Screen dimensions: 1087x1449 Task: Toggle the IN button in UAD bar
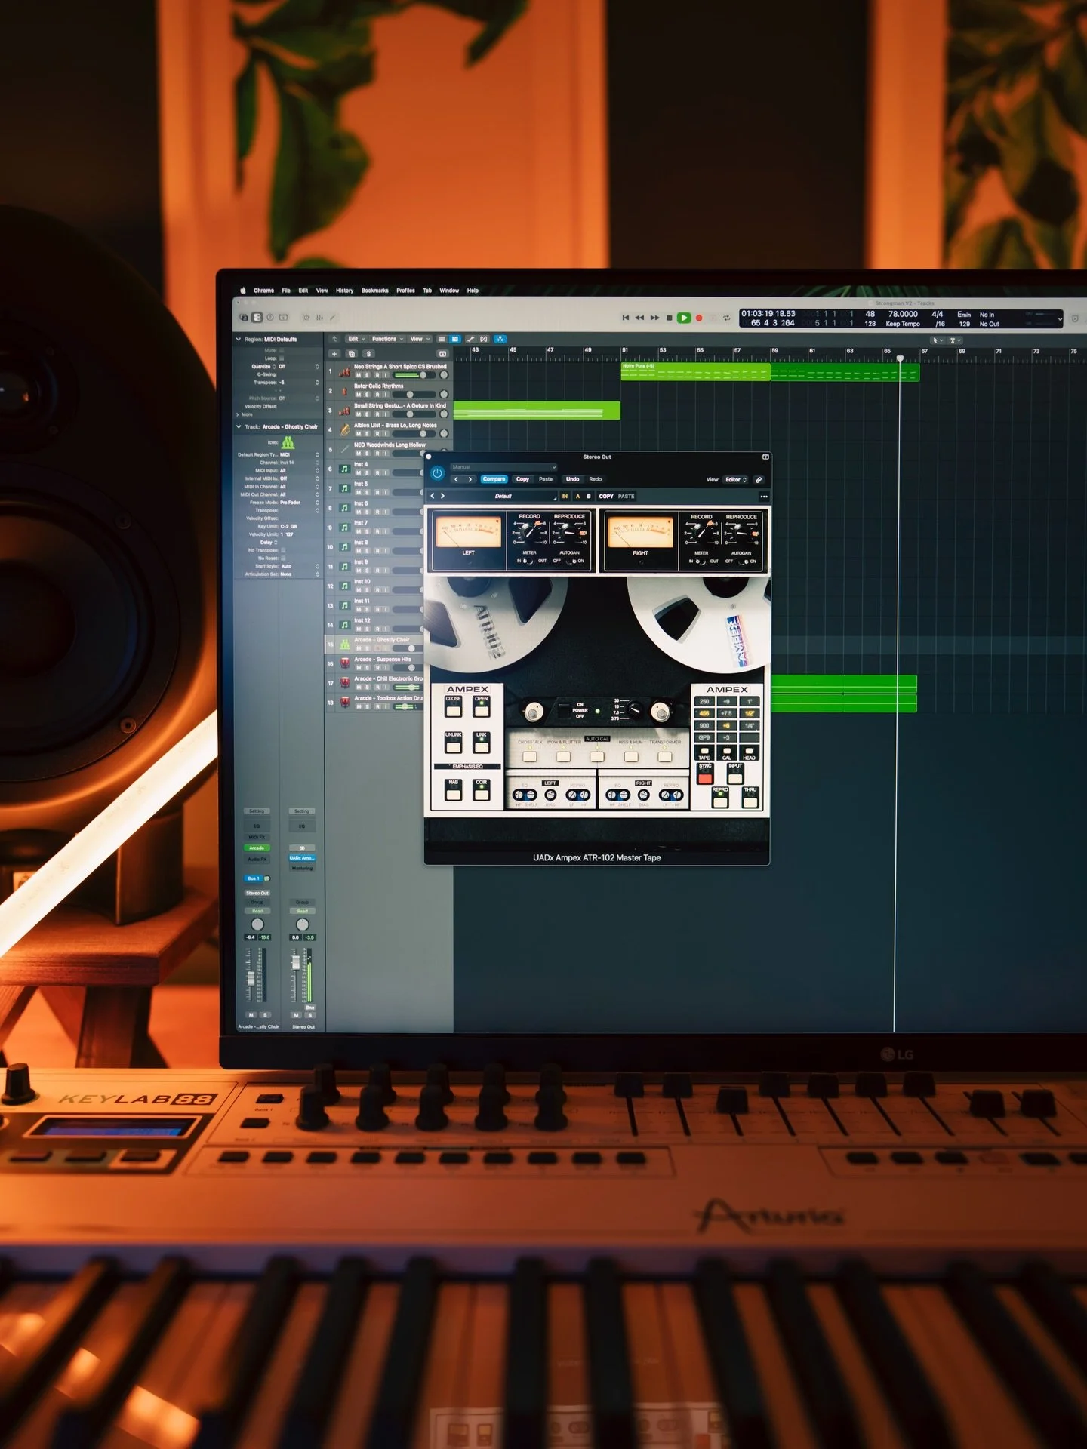click(x=565, y=496)
